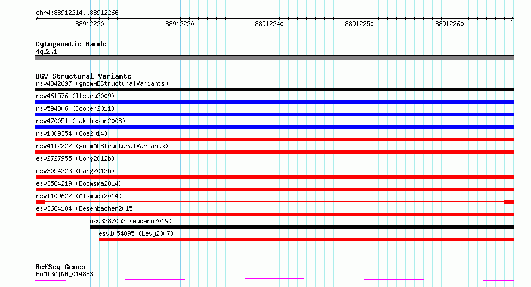Click the red bar for nsv1009354
Image resolution: width=531 pixels, height=287 pixels.
tap(274, 139)
